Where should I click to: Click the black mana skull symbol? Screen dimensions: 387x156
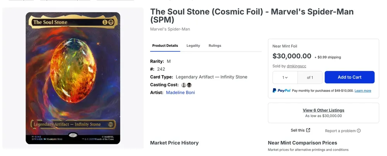pyautogui.click(x=189, y=85)
